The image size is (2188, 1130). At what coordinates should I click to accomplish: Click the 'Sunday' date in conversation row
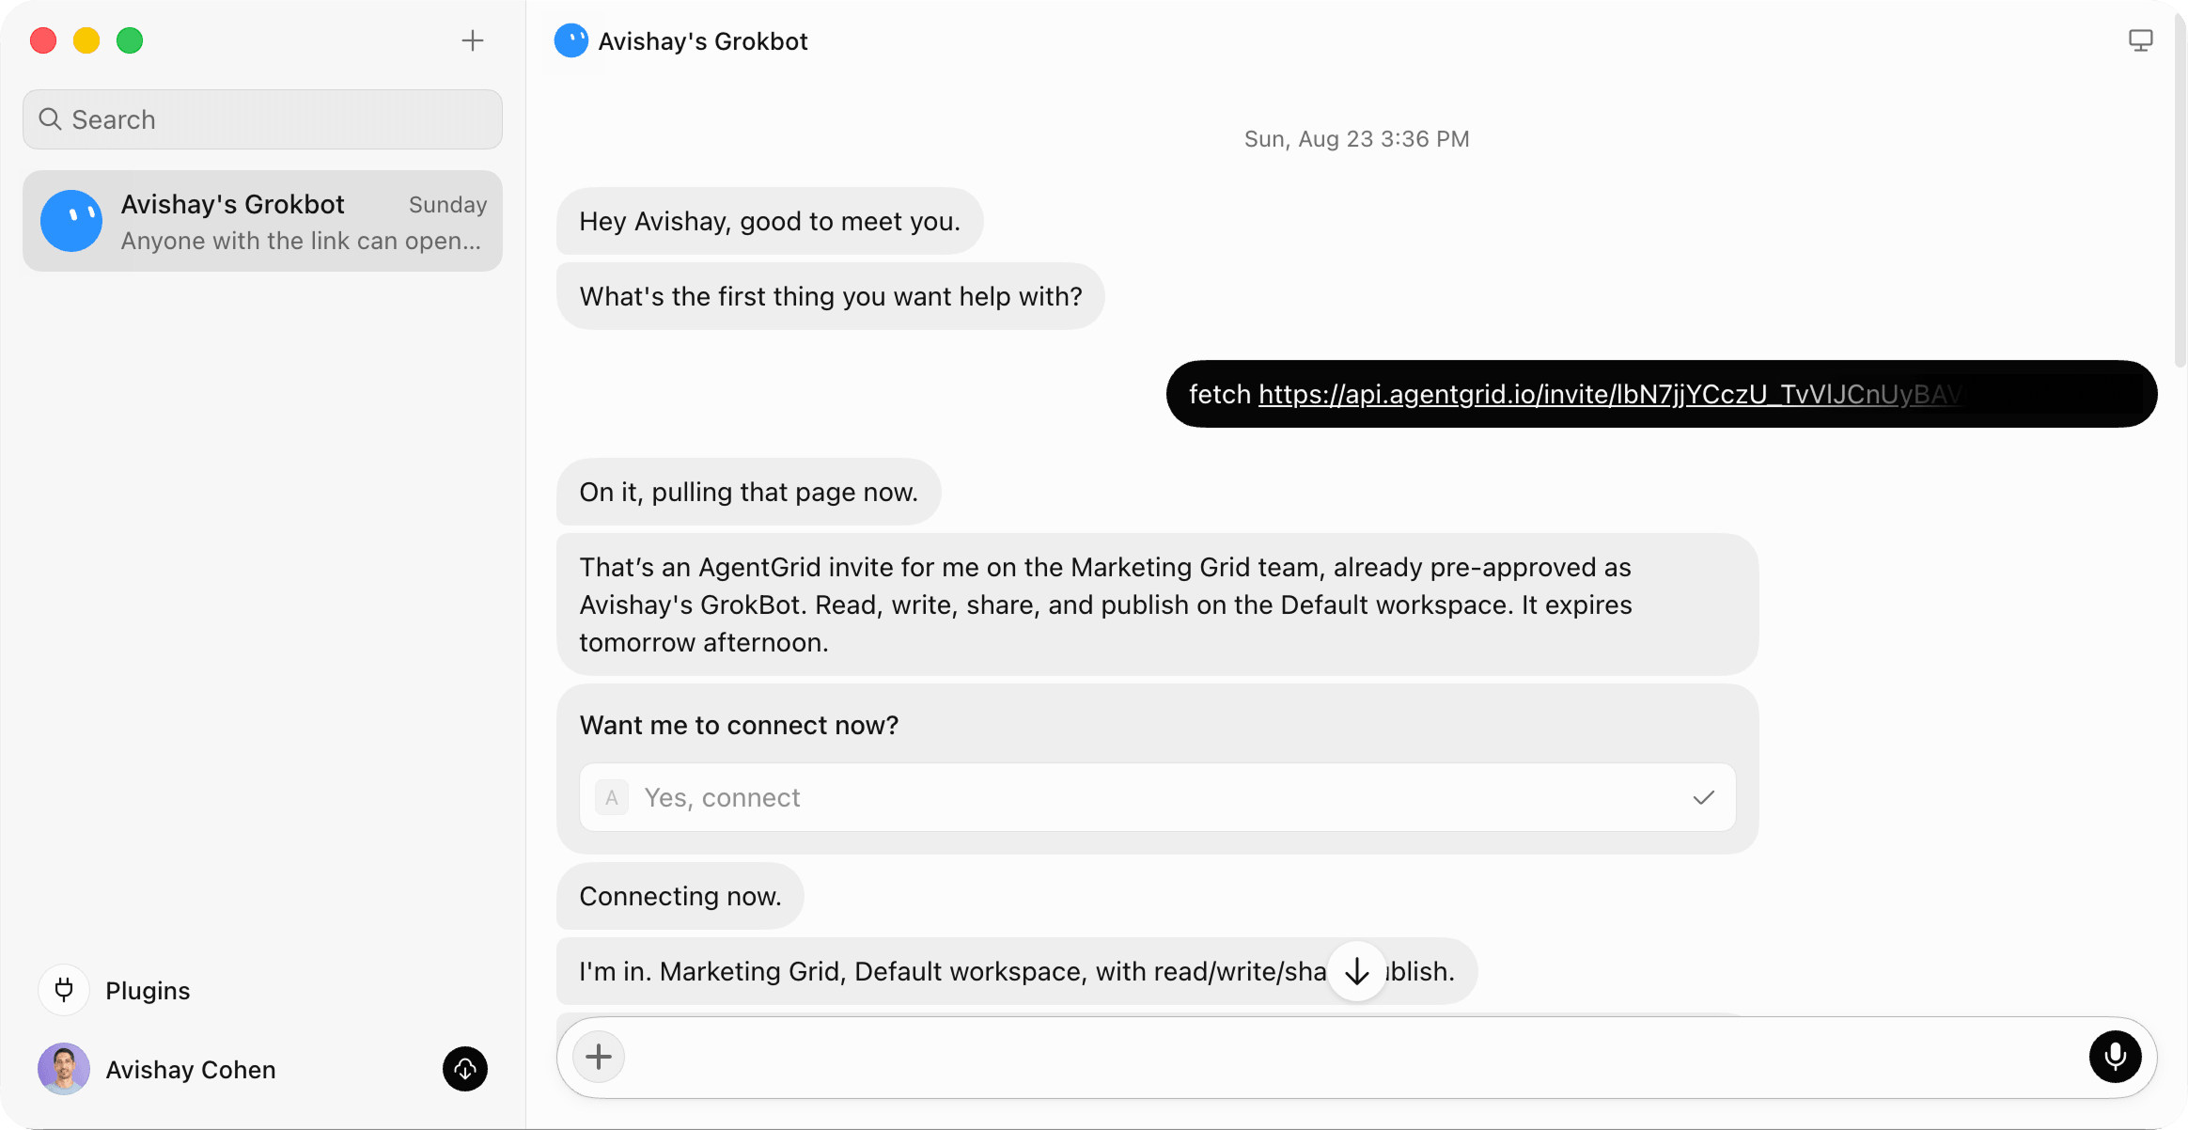447,204
